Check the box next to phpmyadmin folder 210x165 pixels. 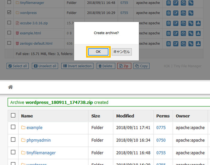click(x=13, y=140)
